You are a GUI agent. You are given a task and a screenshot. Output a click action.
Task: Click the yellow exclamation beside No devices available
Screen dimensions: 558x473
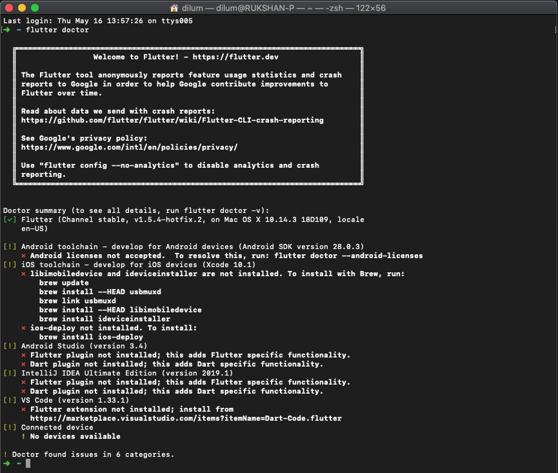click(x=23, y=436)
